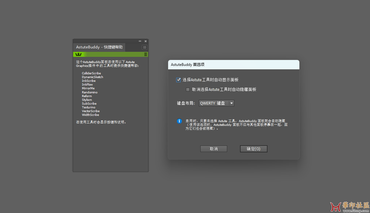This screenshot has height=213, width=370.
Task: Open the AstuteBuddy panel flyout menu
Action: click(x=145, y=47)
